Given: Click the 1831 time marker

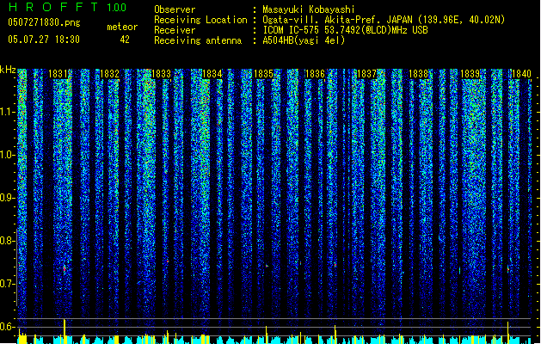Looking at the screenshot, I should (x=58, y=73).
